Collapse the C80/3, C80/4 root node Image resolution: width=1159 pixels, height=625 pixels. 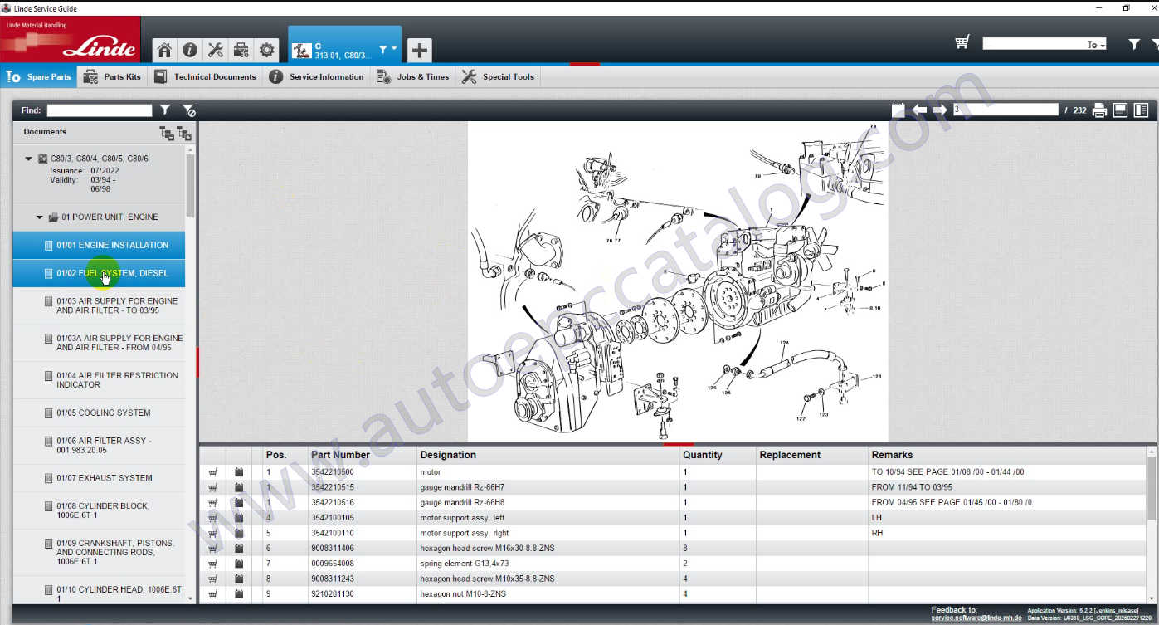[x=28, y=159]
